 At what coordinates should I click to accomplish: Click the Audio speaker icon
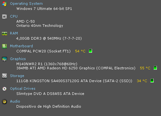[4, 102]
